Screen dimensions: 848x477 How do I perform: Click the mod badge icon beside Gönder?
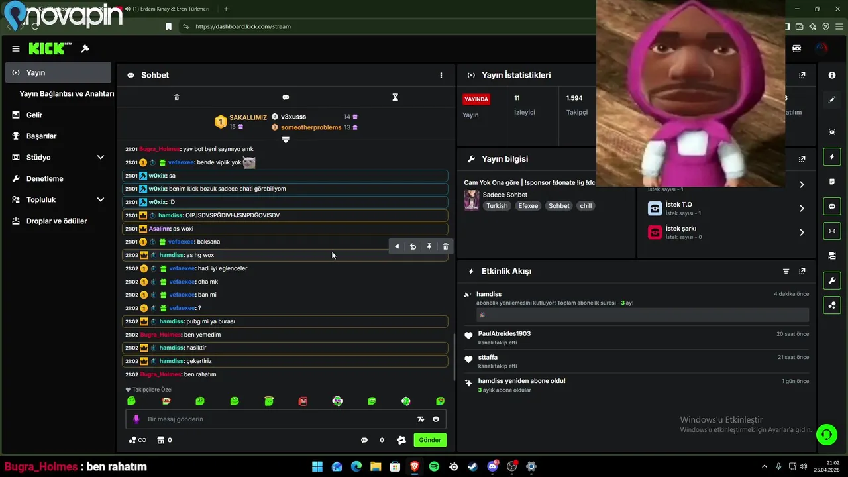[401, 440]
